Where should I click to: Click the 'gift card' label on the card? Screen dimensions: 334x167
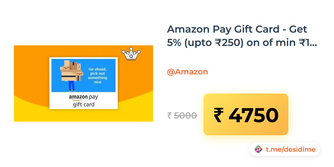pos(83,105)
